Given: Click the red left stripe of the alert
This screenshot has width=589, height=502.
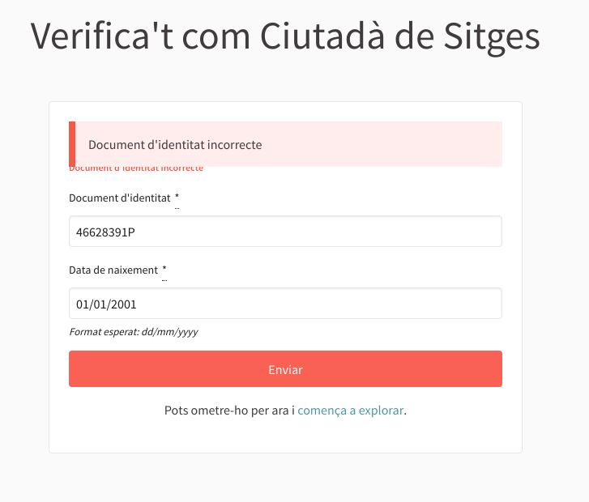Looking at the screenshot, I should (x=72, y=144).
